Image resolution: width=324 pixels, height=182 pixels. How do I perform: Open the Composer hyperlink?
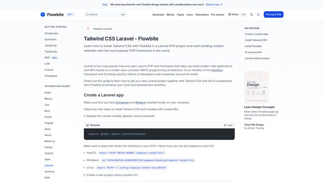122,103
